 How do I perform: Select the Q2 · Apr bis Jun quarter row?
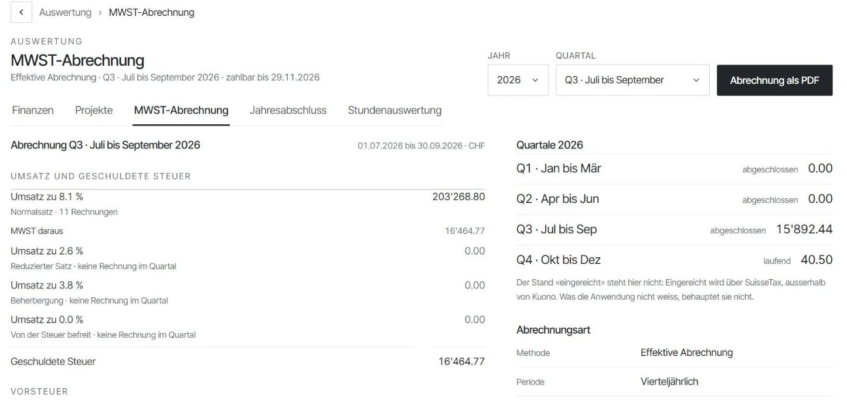674,199
